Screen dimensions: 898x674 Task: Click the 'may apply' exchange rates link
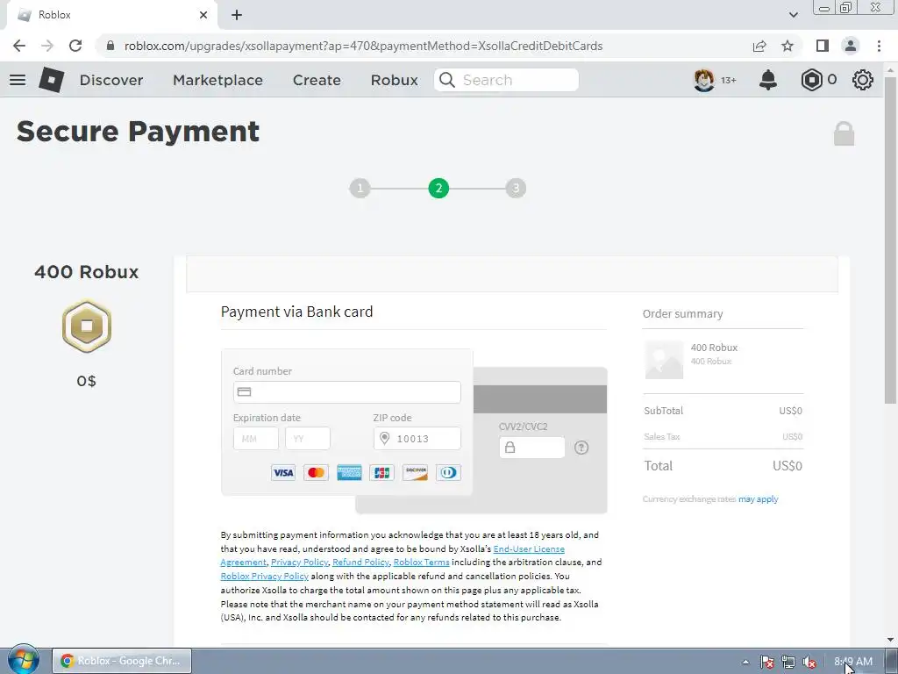click(759, 499)
